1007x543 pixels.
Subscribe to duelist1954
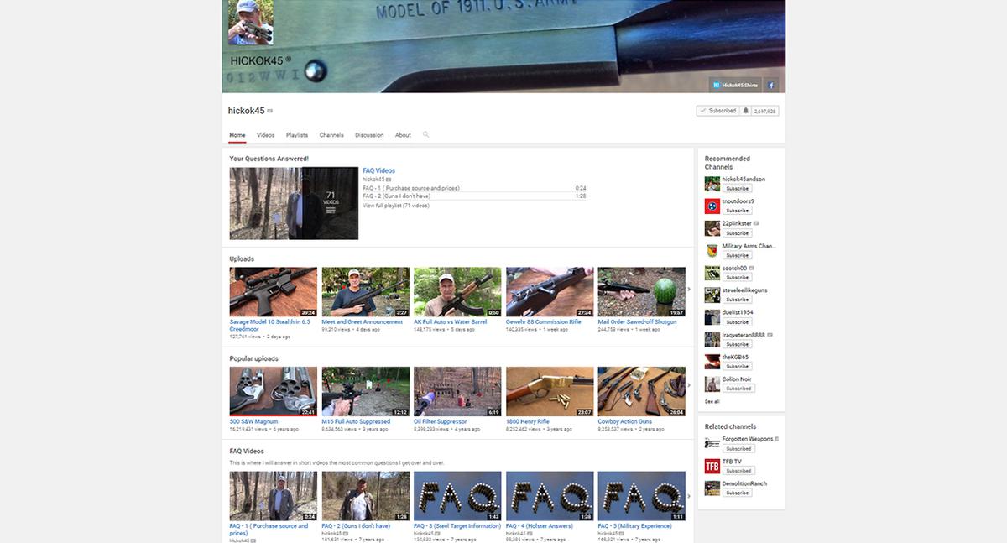pyautogui.click(x=738, y=322)
